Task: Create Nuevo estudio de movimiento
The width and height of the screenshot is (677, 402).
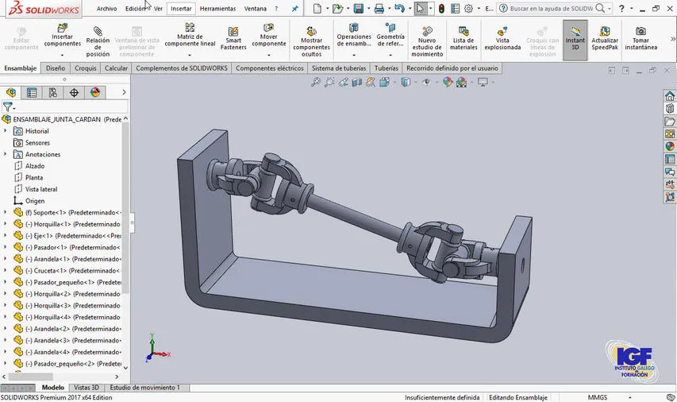Action: (427, 41)
